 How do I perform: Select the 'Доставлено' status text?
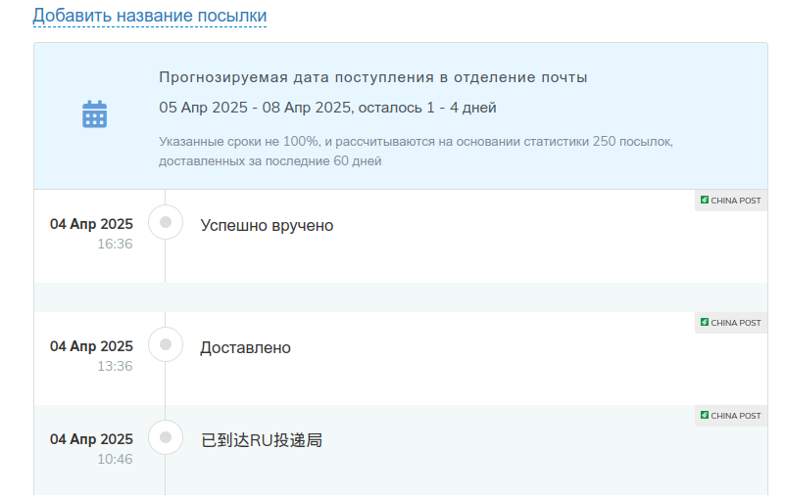(245, 347)
